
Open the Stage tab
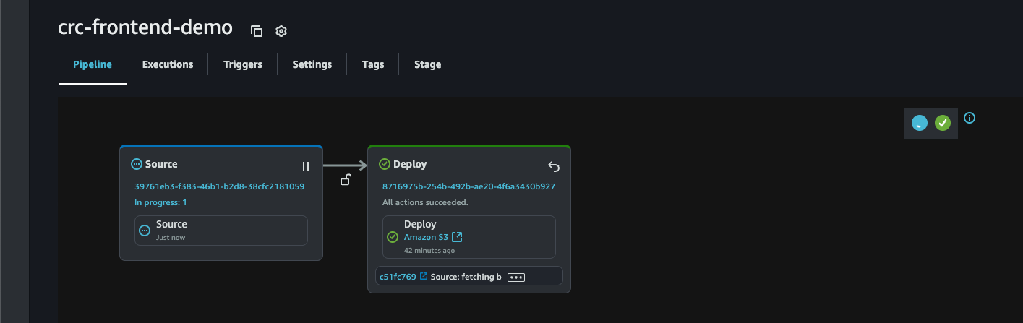[427, 64]
